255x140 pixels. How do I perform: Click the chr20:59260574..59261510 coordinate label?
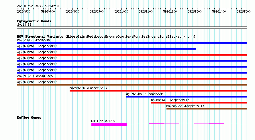tap(38, 6)
